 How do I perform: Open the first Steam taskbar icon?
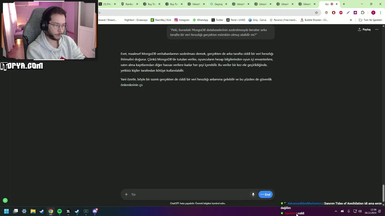(x=42, y=211)
